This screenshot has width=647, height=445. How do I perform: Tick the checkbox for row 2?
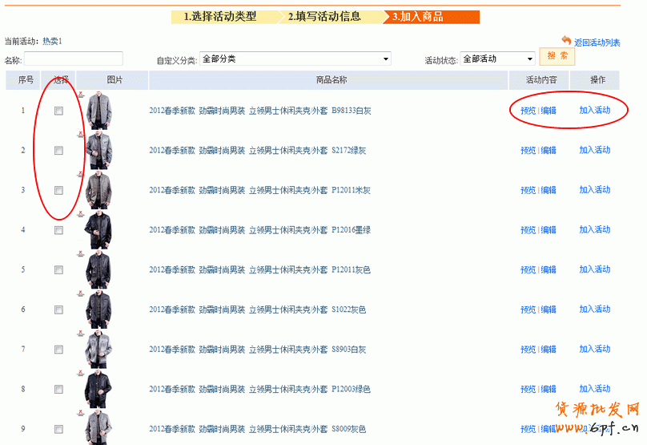coord(58,151)
